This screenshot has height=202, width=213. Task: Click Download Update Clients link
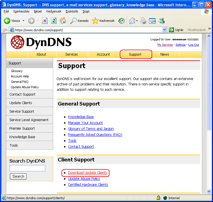88,173
